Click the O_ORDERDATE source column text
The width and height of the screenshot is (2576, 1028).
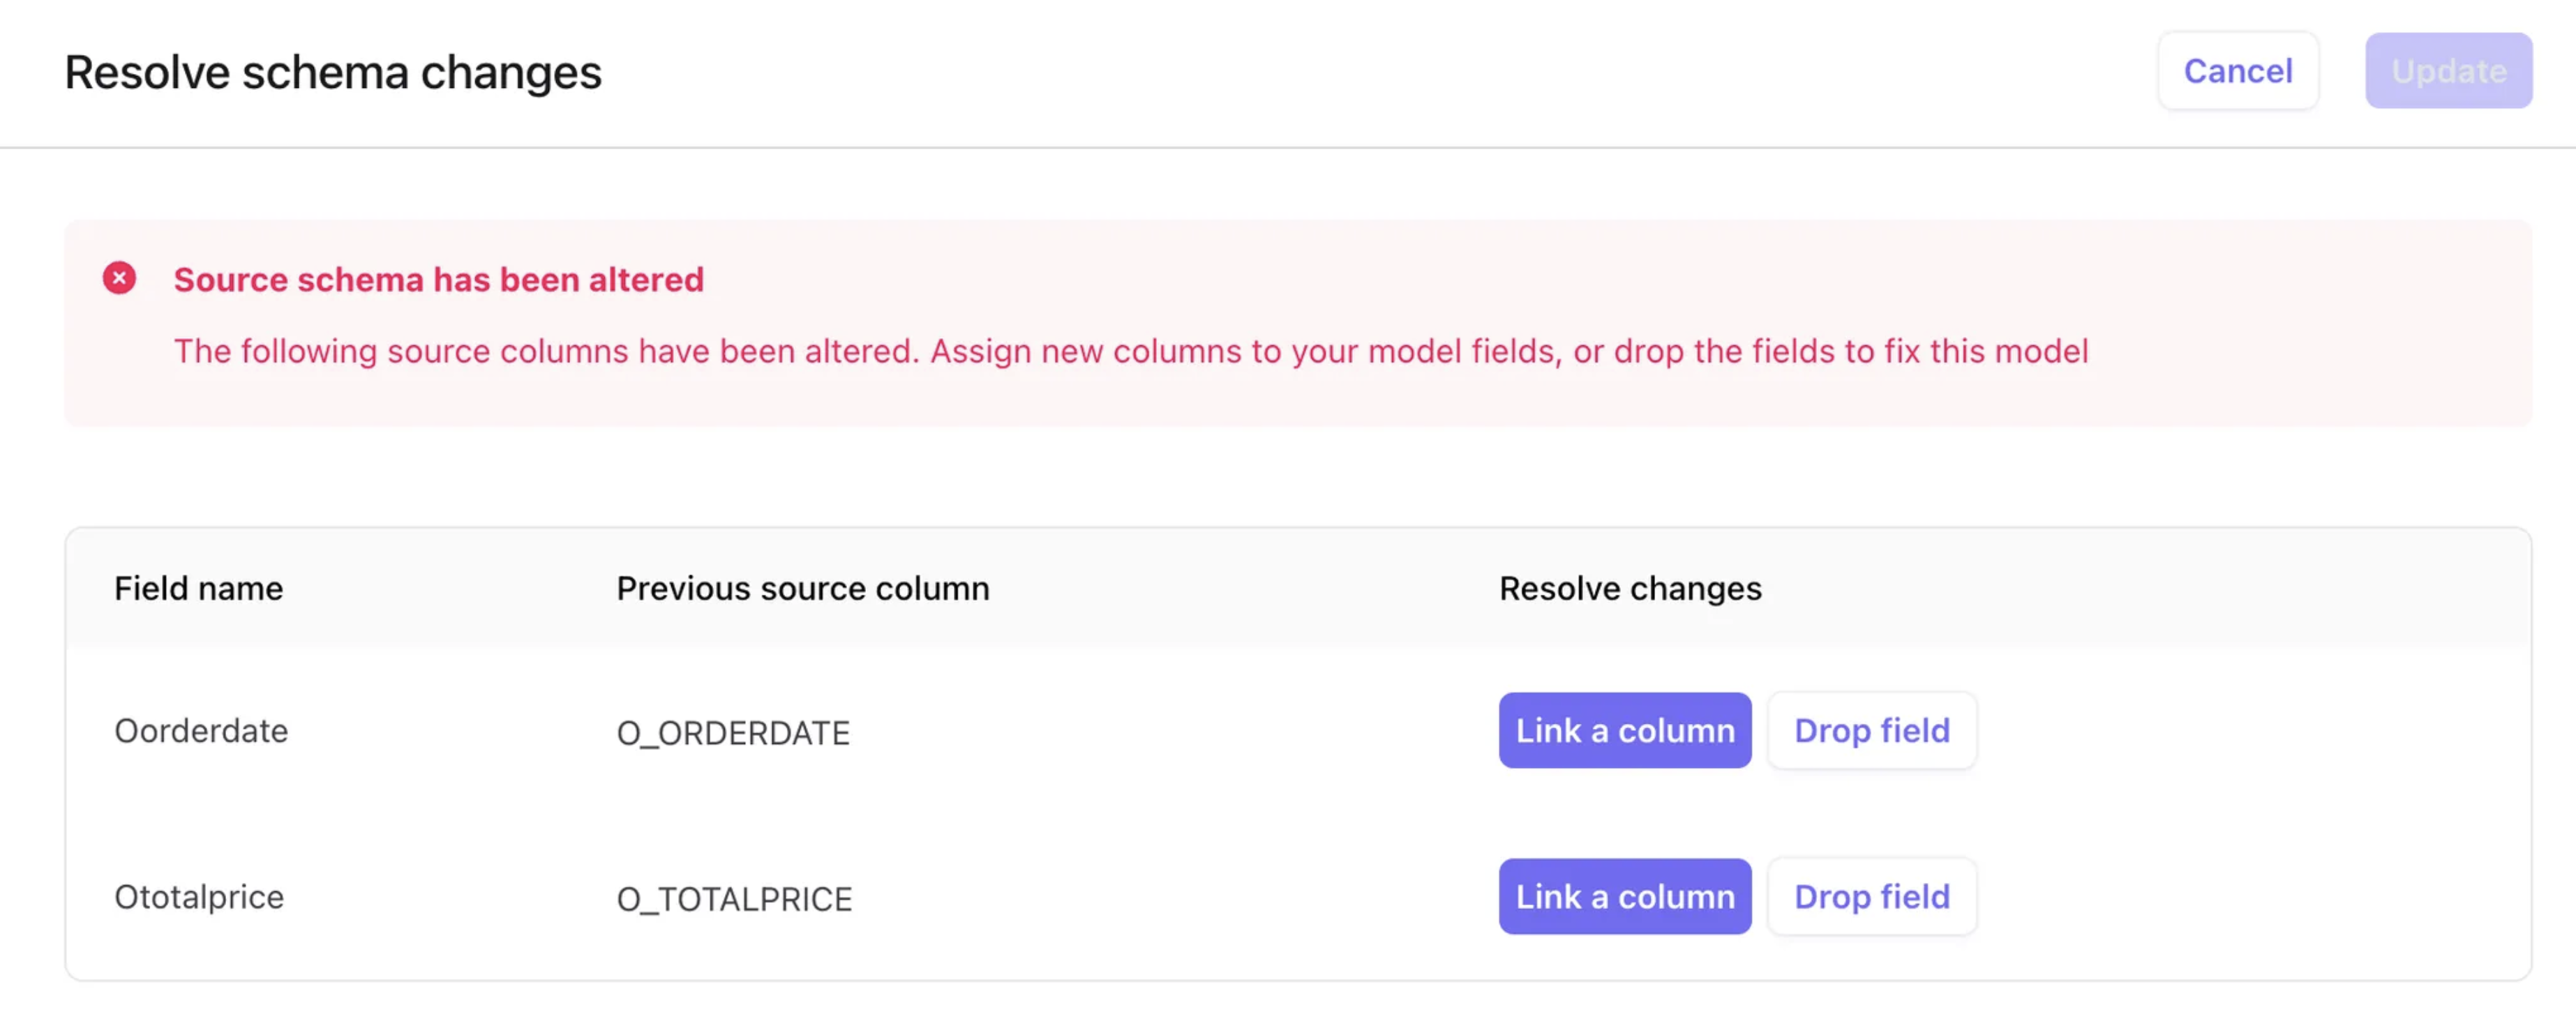tap(732, 733)
